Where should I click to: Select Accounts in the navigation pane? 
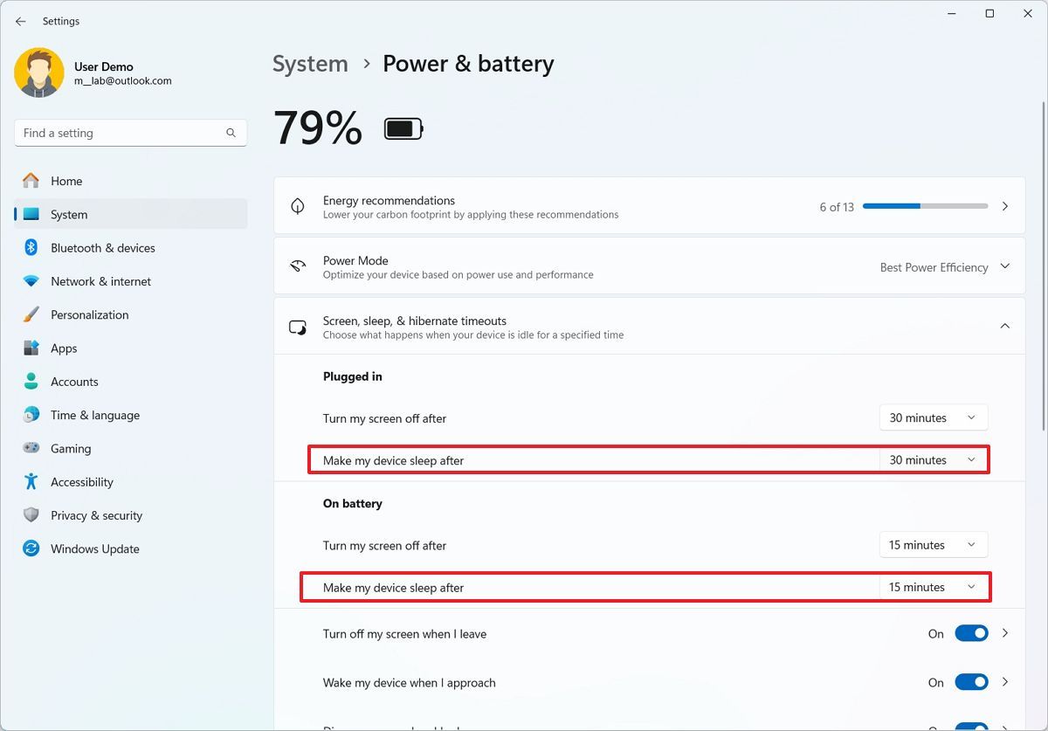[74, 381]
